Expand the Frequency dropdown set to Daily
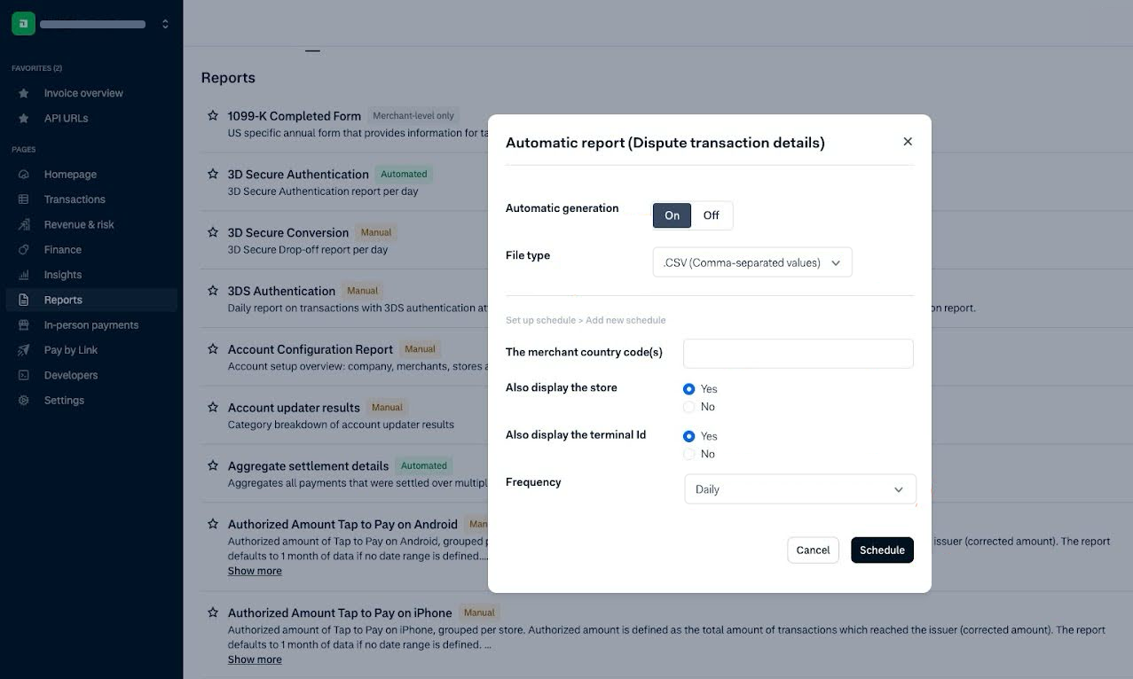 pos(799,489)
